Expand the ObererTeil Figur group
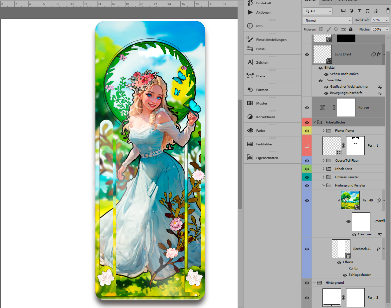Viewport: 391px width, 308px height. 323,160
